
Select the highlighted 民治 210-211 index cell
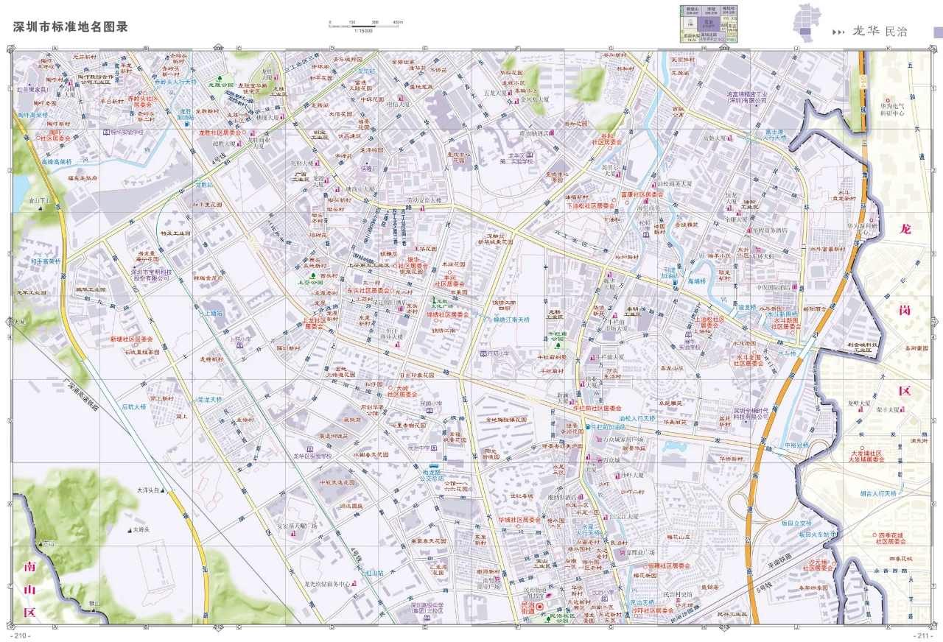(x=709, y=24)
